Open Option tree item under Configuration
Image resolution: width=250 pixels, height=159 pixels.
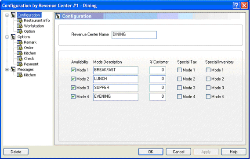click(29, 32)
